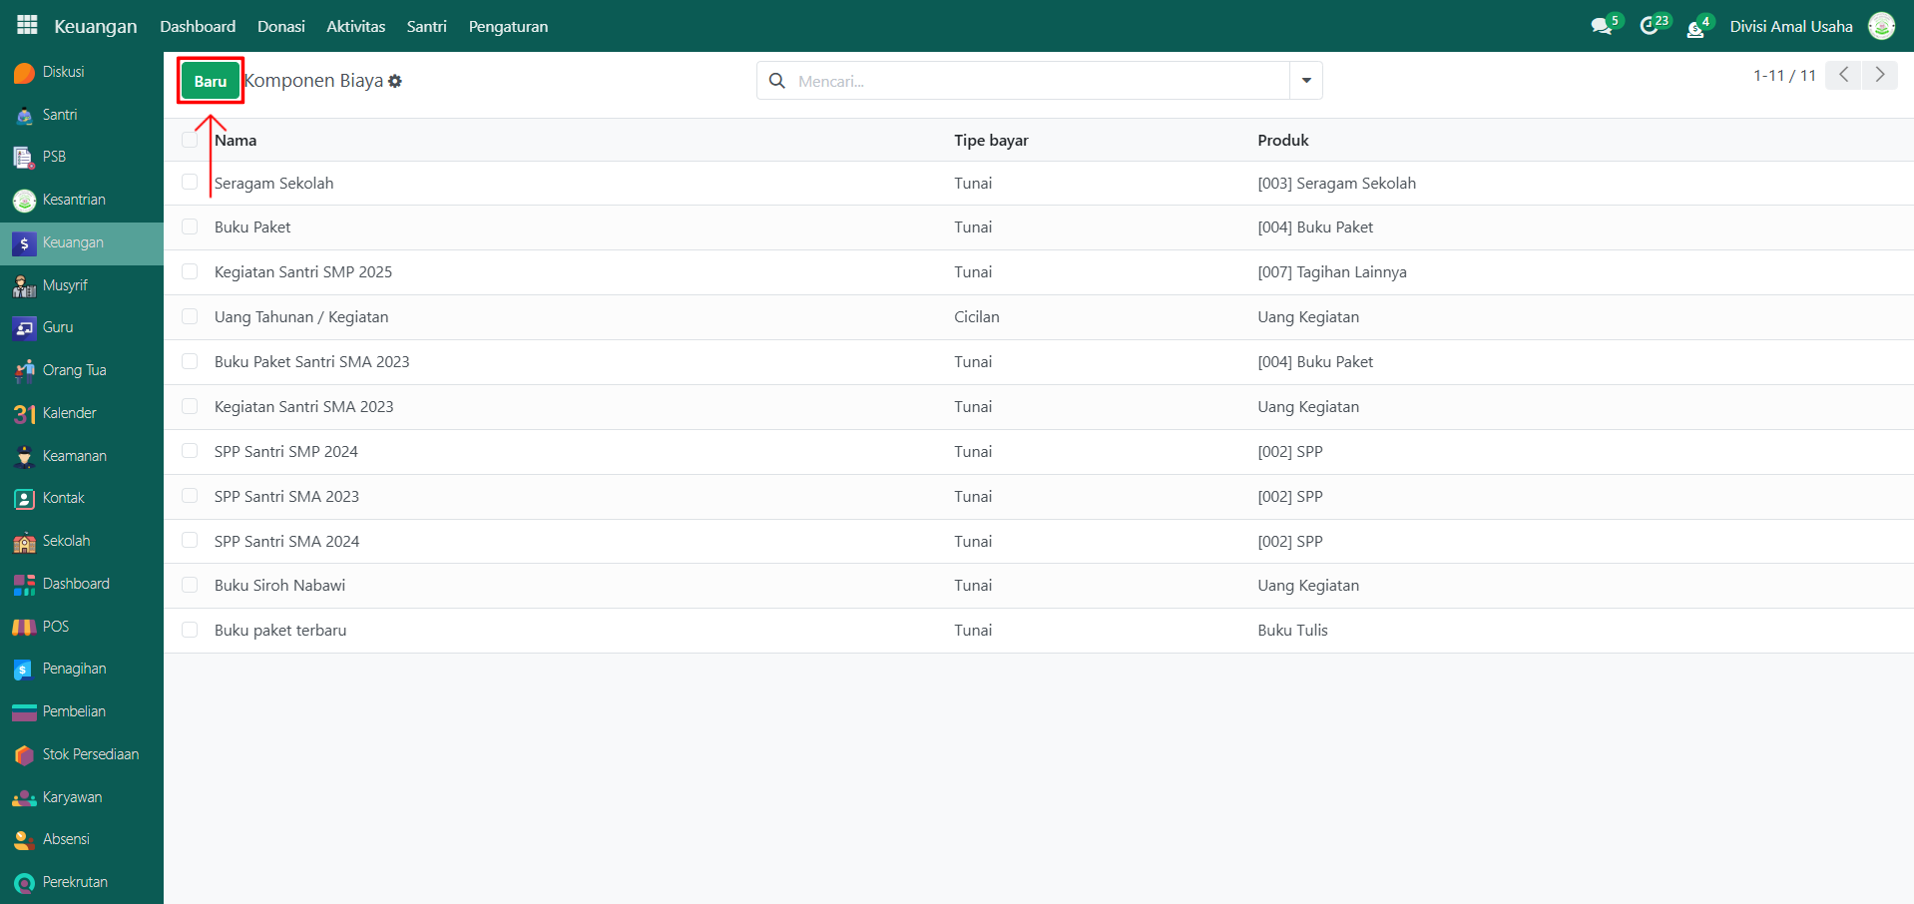Open the apps grid menu icon
This screenshot has width=1914, height=904.
click(x=27, y=25)
